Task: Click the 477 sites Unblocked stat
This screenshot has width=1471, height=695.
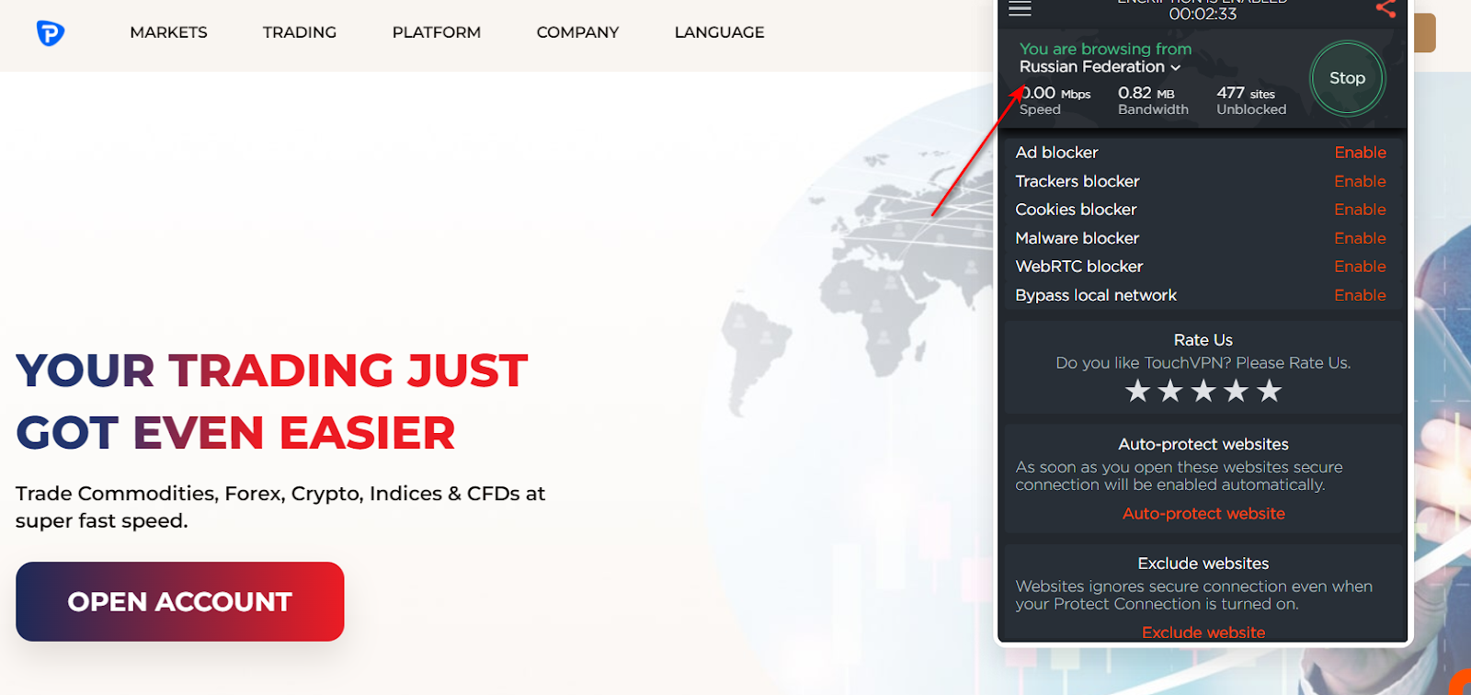Action: point(1251,100)
